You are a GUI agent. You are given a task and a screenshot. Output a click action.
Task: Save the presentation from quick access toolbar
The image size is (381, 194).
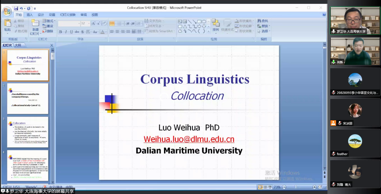16,8
